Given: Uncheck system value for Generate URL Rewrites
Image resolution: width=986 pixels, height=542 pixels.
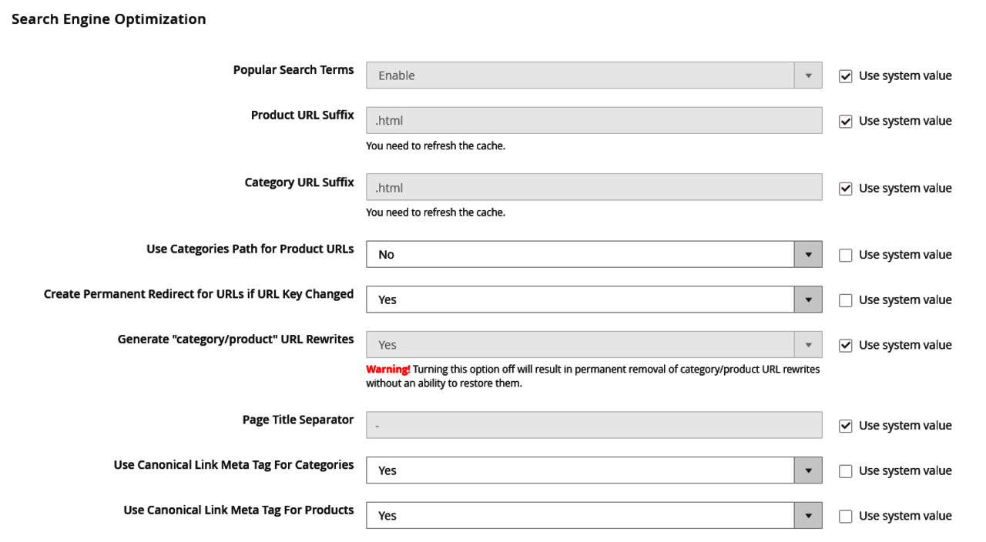Looking at the screenshot, I should click(x=846, y=346).
